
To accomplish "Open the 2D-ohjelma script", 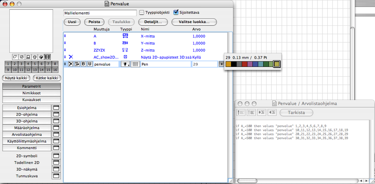I will (27, 114).
